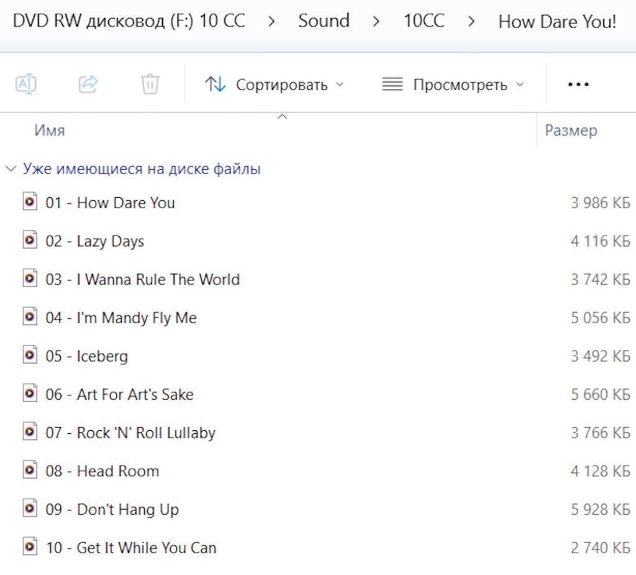Viewport: 636px width, 575px height.
Task: Click the file icon beside 04 - I'm Mandy Fly Me
Action: click(x=30, y=316)
